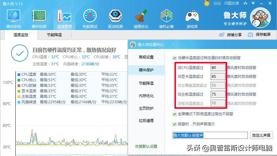Click 主板温度 31℃ reading
This screenshot has height=156, width=277.
(55, 64)
